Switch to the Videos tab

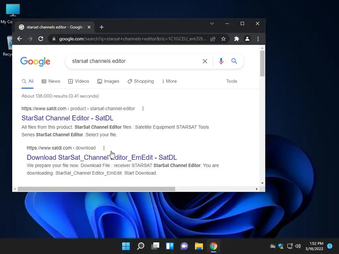pyautogui.click(x=79, y=81)
